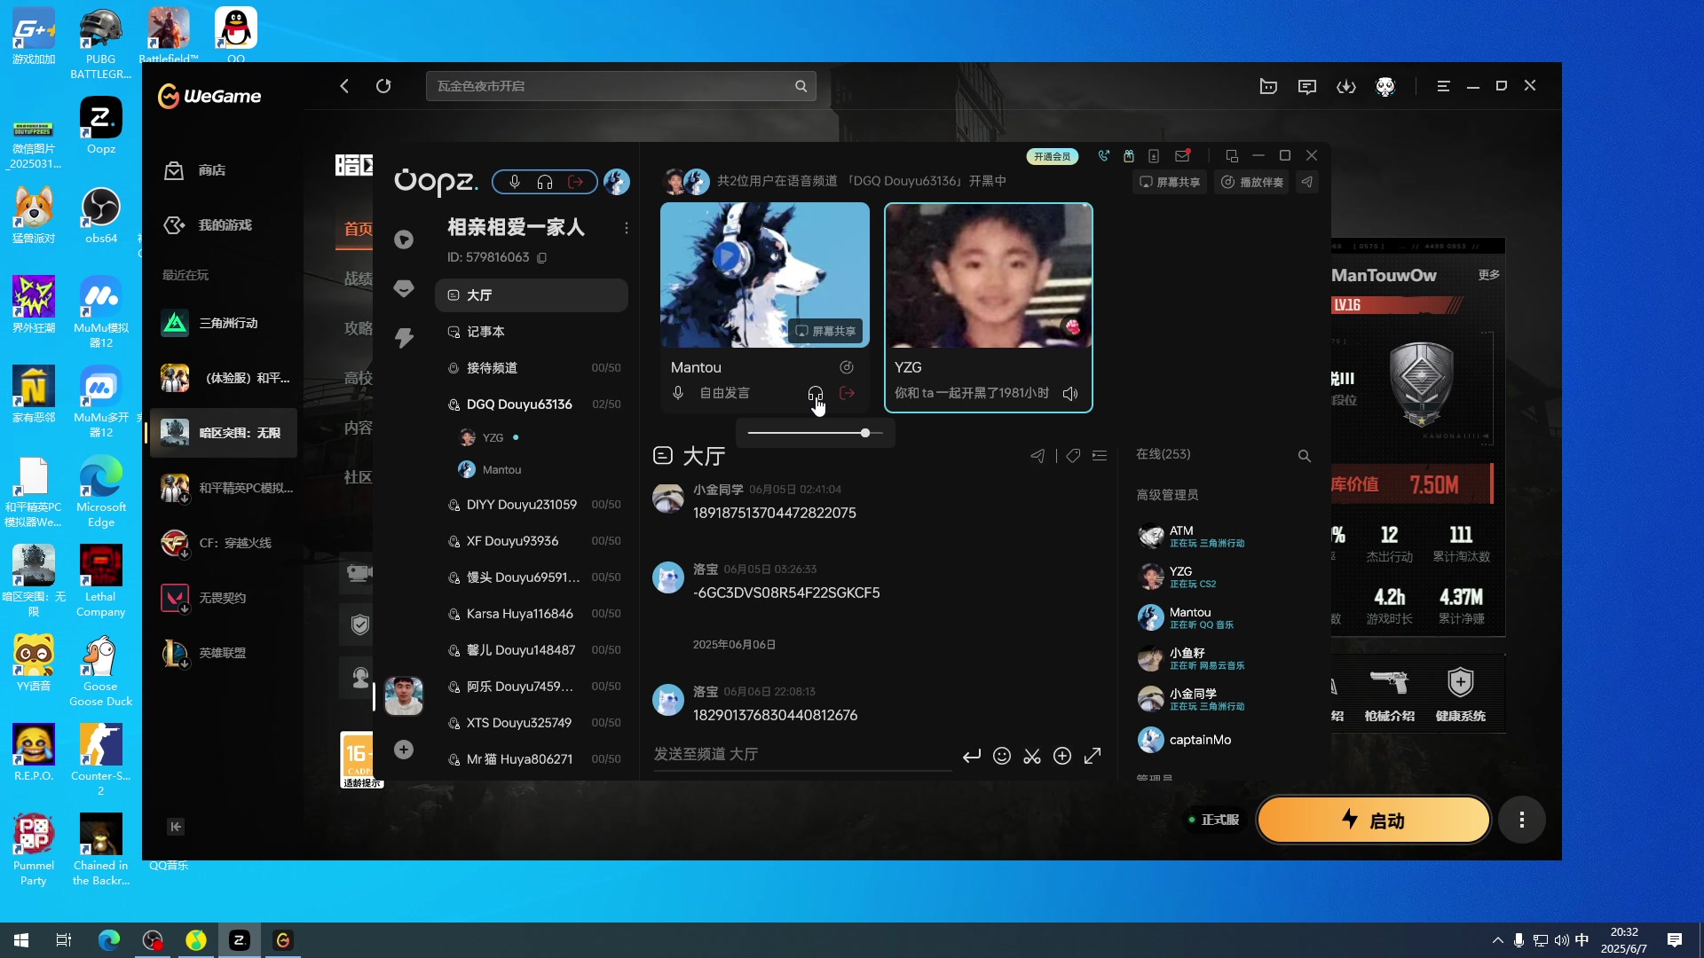1704x958 pixels.
Task: Open the Oopz diamond-face sidebar icon
Action: click(x=404, y=288)
